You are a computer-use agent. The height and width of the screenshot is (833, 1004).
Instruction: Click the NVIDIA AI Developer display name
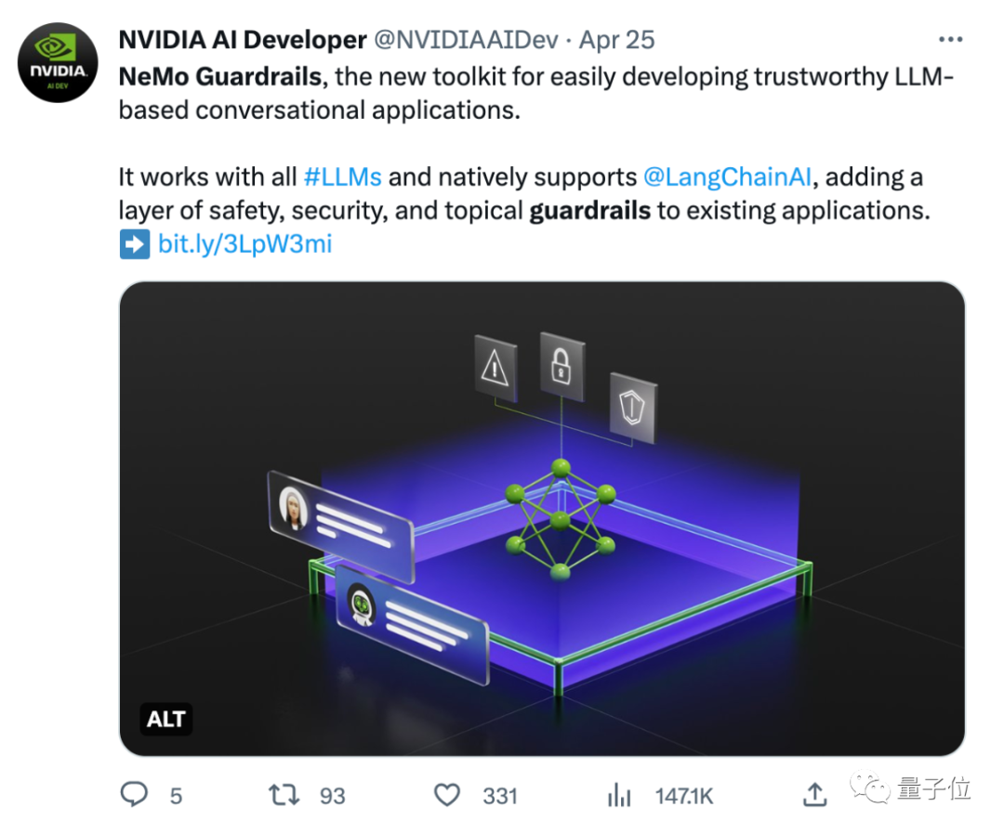[243, 40]
